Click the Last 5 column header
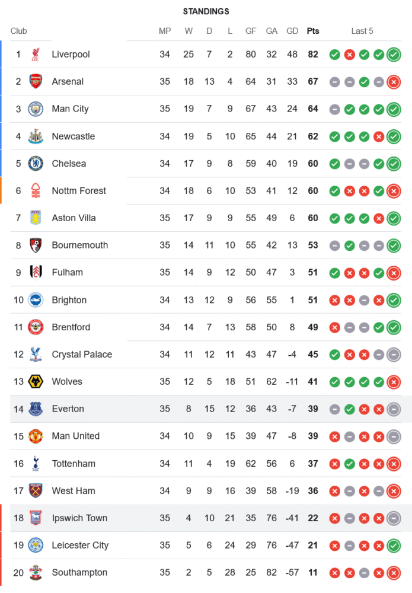412x593 pixels. 362,31
